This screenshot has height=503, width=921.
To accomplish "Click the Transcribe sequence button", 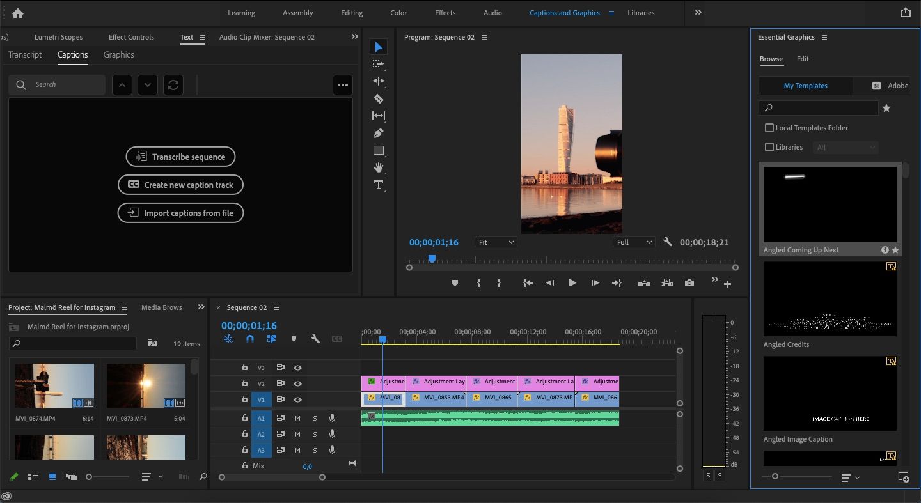I will (180, 156).
